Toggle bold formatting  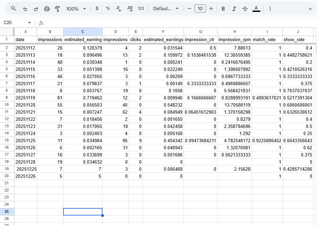[x=223, y=9]
